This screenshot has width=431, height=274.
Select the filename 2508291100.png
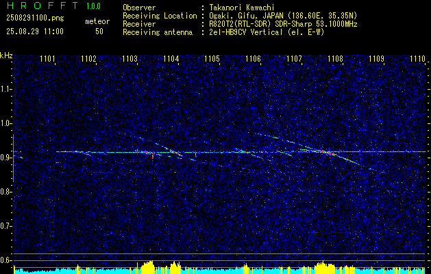coord(35,18)
